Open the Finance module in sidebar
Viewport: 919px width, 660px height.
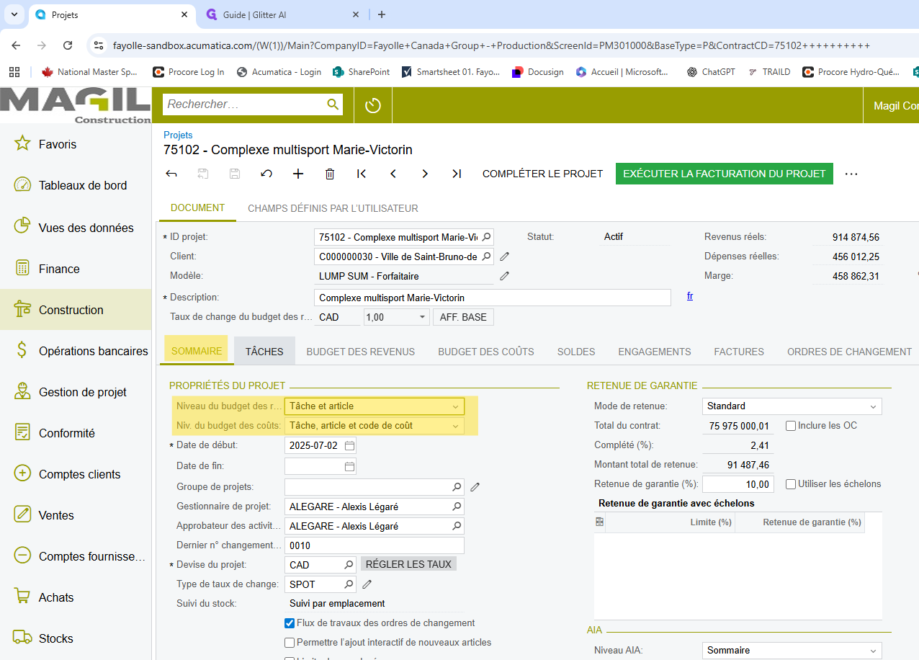coord(59,269)
